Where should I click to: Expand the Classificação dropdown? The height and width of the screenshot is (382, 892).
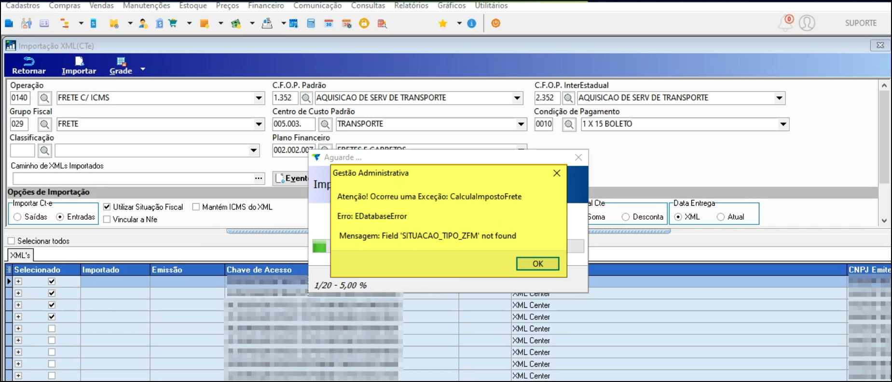point(254,150)
